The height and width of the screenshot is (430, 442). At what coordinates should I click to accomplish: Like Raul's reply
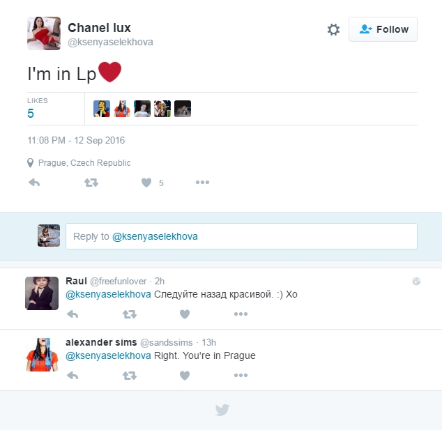(185, 314)
